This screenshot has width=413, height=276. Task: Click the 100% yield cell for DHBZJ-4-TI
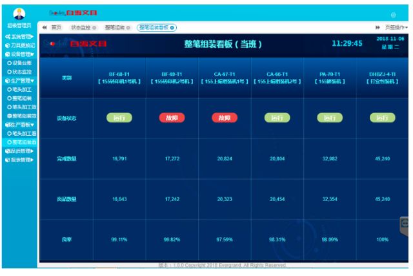coord(382,239)
